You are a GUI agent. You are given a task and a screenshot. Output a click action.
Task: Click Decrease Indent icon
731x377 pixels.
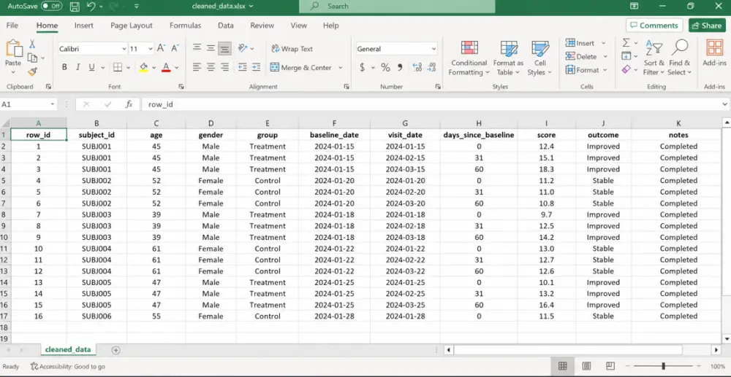[x=242, y=67]
